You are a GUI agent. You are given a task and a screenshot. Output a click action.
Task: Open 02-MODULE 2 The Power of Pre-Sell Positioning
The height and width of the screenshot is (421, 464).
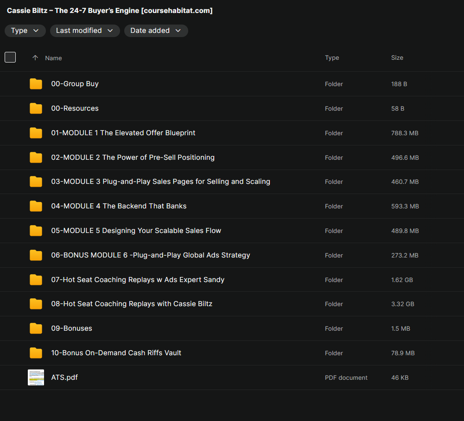[133, 157]
